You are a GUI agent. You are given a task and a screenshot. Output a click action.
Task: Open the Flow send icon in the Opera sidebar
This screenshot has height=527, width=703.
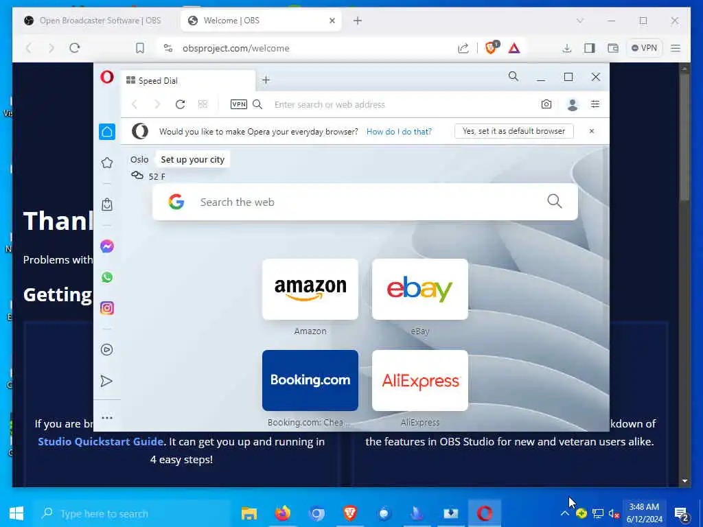106,381
